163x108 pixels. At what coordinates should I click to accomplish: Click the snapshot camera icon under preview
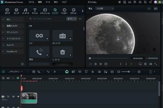145,64
